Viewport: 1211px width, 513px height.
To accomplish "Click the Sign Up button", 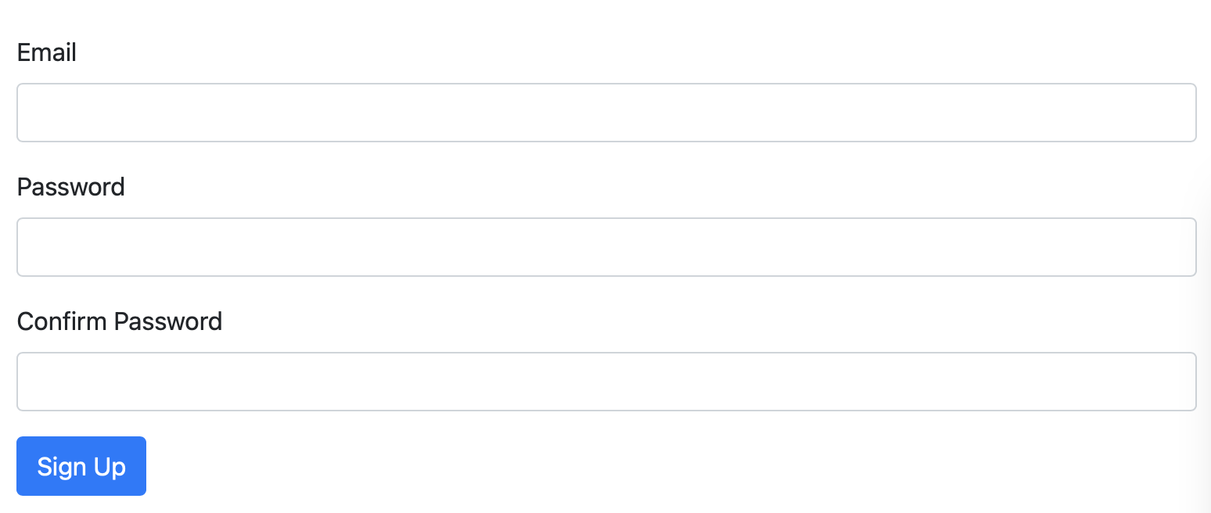I will (x=81, y=466).
